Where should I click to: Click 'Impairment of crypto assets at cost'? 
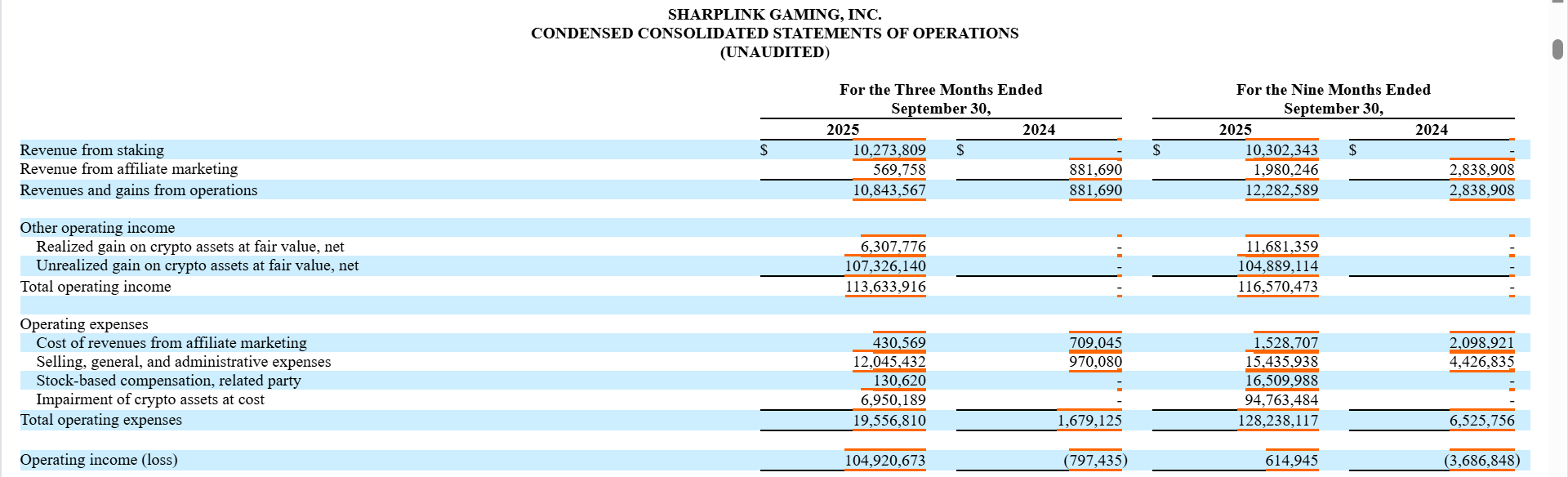150,399
